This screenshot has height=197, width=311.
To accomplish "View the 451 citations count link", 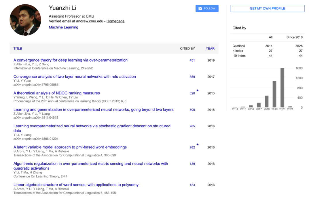I will click(x=192, y=60).
